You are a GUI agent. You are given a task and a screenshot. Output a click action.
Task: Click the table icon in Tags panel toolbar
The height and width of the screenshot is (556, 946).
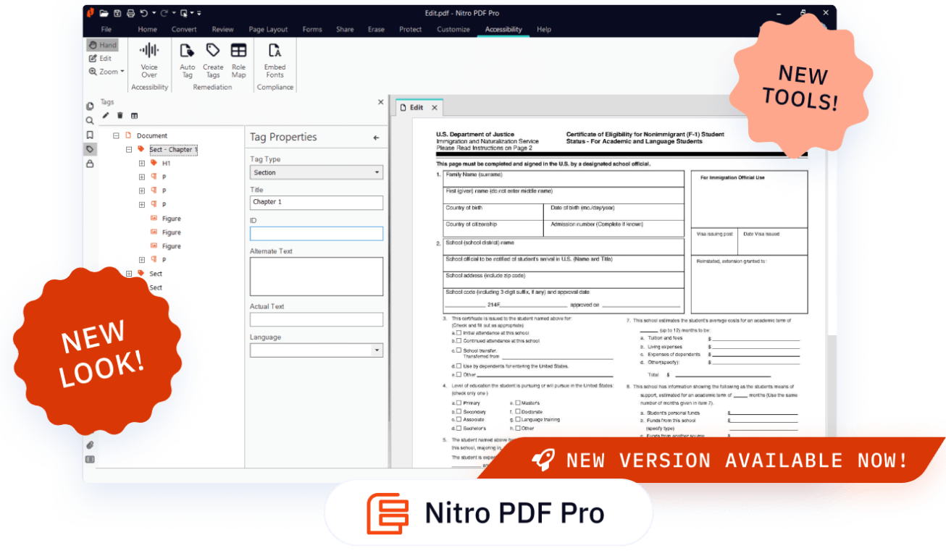(x=134, y=115)
